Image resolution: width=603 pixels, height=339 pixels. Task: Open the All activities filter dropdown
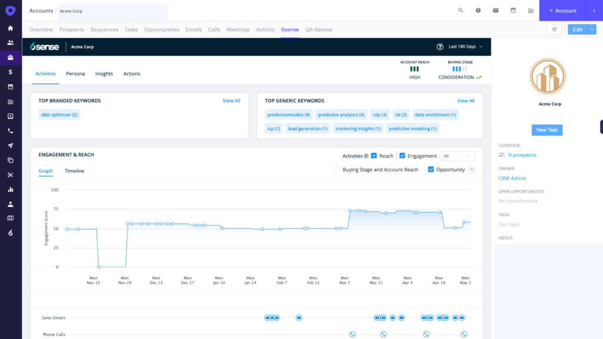(x=457, y=155)
